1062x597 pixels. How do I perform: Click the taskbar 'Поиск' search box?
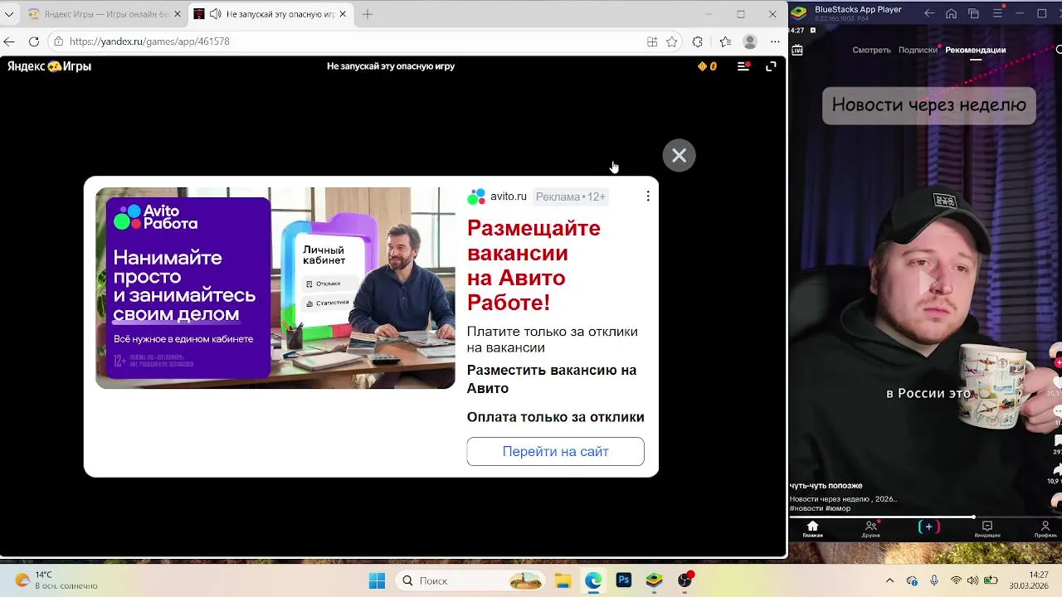[471, 580]
